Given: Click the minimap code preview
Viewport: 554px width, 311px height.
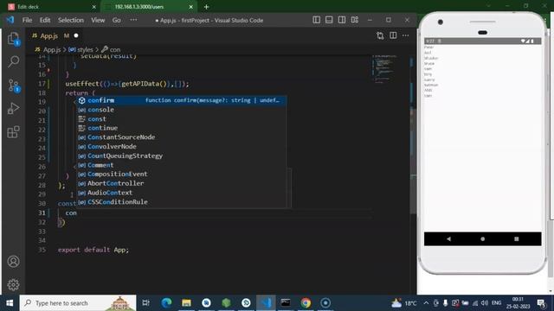Looking at the screenshot, I should (384, 68).
